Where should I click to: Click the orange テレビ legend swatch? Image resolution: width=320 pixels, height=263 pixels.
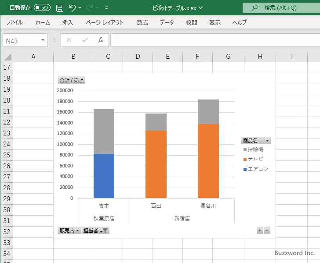pos(245,160)
